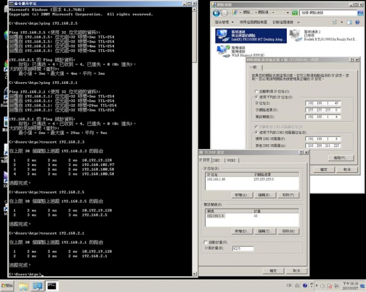Expand hidden system tray icons arrow
The width and height of the screenshot is (366, 292).
click(x=317, y=285)
